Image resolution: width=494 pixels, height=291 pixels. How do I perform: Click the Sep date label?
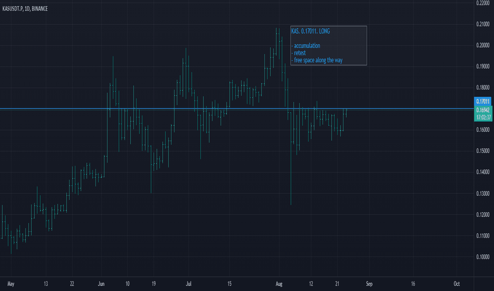tap(369, 284)
